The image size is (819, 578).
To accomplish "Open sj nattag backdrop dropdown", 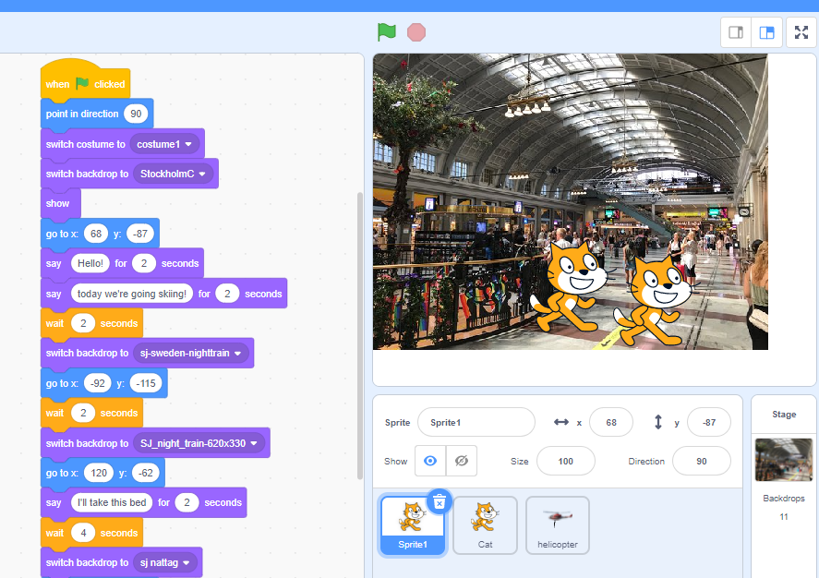I will 164,563.
